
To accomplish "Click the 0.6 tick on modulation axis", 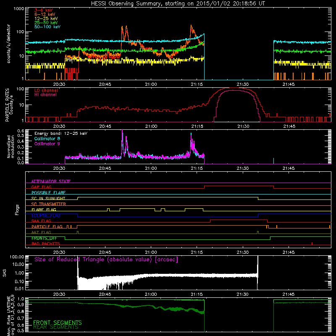I will pyautogui.click(x=21, y=131).
